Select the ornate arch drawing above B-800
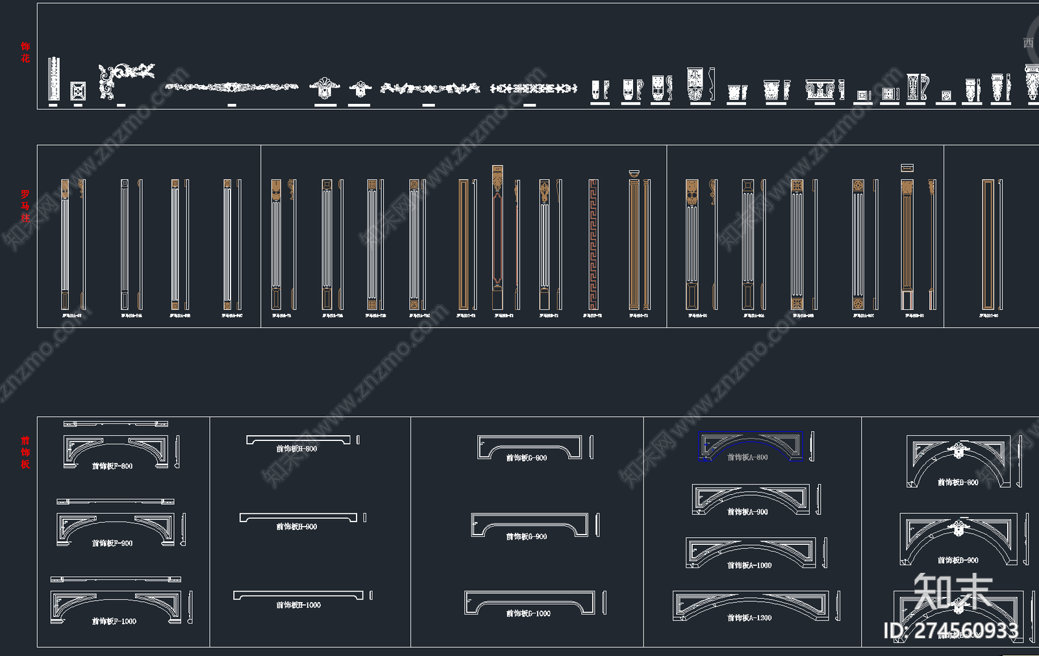 (x=958, y=462)
